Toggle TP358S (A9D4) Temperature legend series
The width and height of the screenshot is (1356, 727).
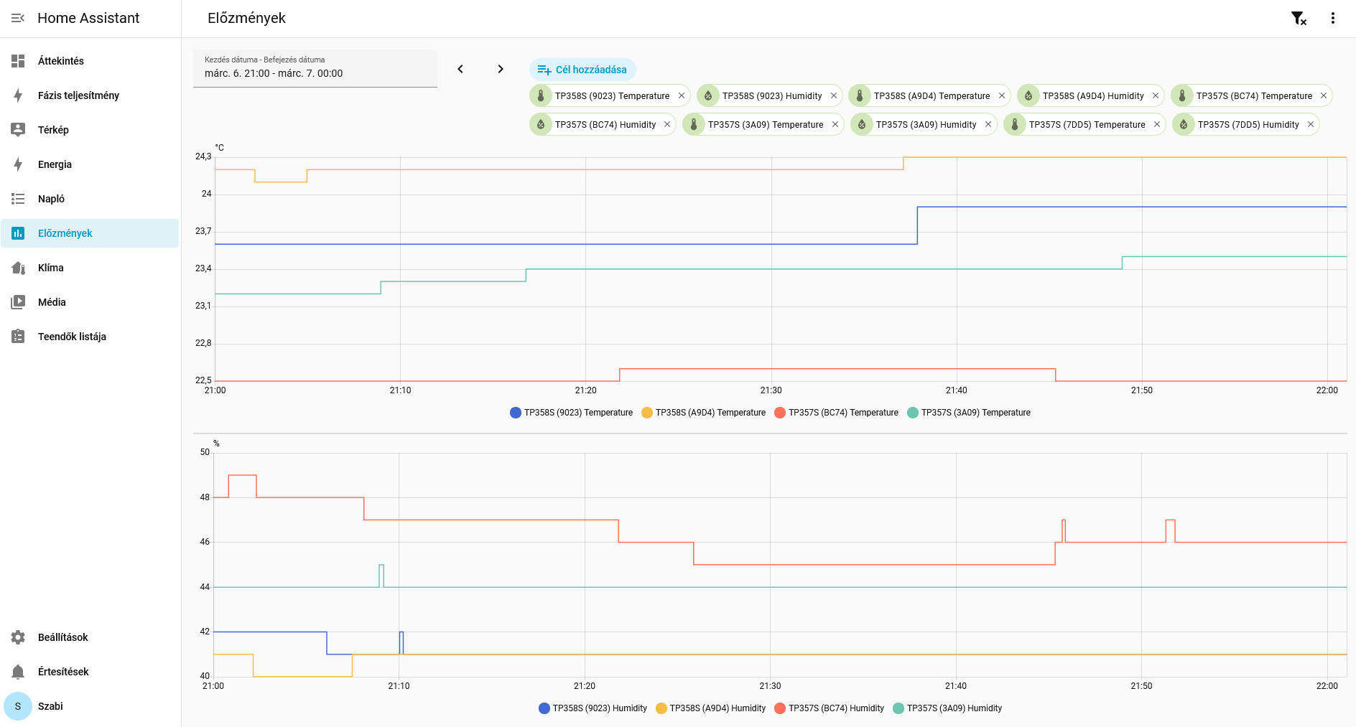click(x=704, y=413)
